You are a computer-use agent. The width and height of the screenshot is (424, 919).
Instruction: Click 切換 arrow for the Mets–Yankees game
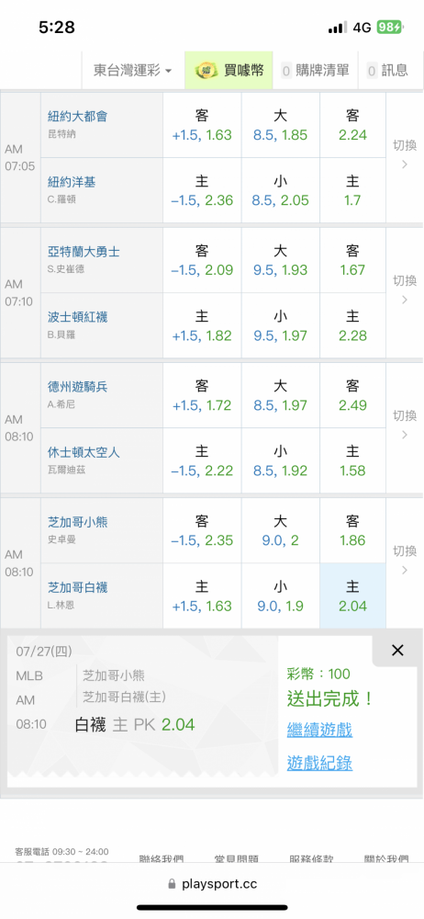(405, 156)
